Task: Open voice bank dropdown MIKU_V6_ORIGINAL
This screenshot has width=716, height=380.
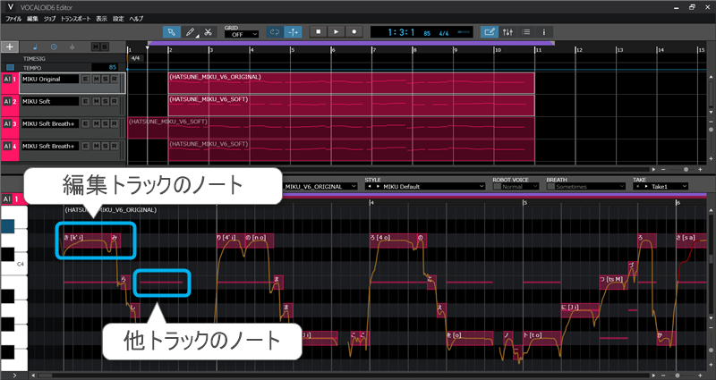Action: coord(320,187)
